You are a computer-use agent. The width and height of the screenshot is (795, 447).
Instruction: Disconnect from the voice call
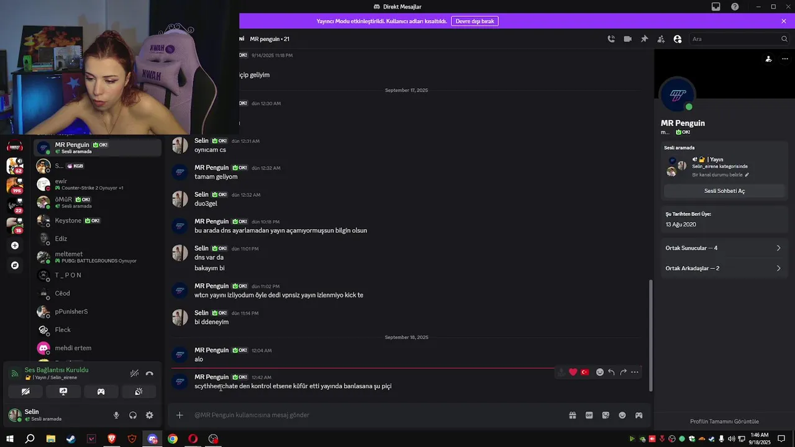click(x=149, y=374)
